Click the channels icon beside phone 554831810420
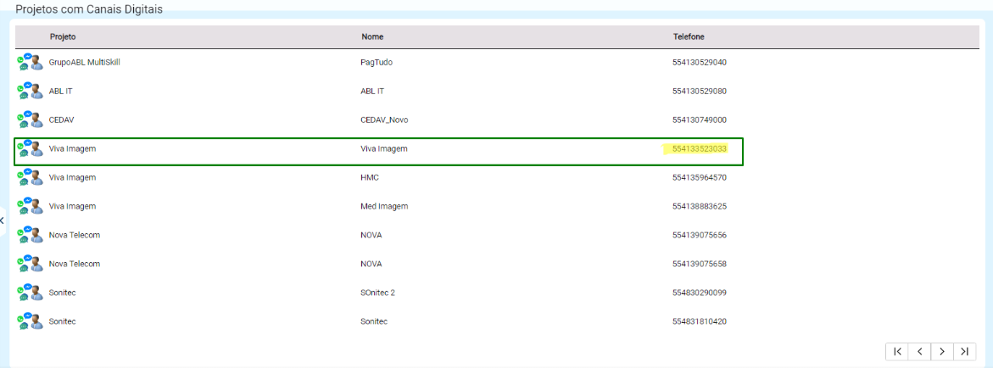 [x=30, y=321]
